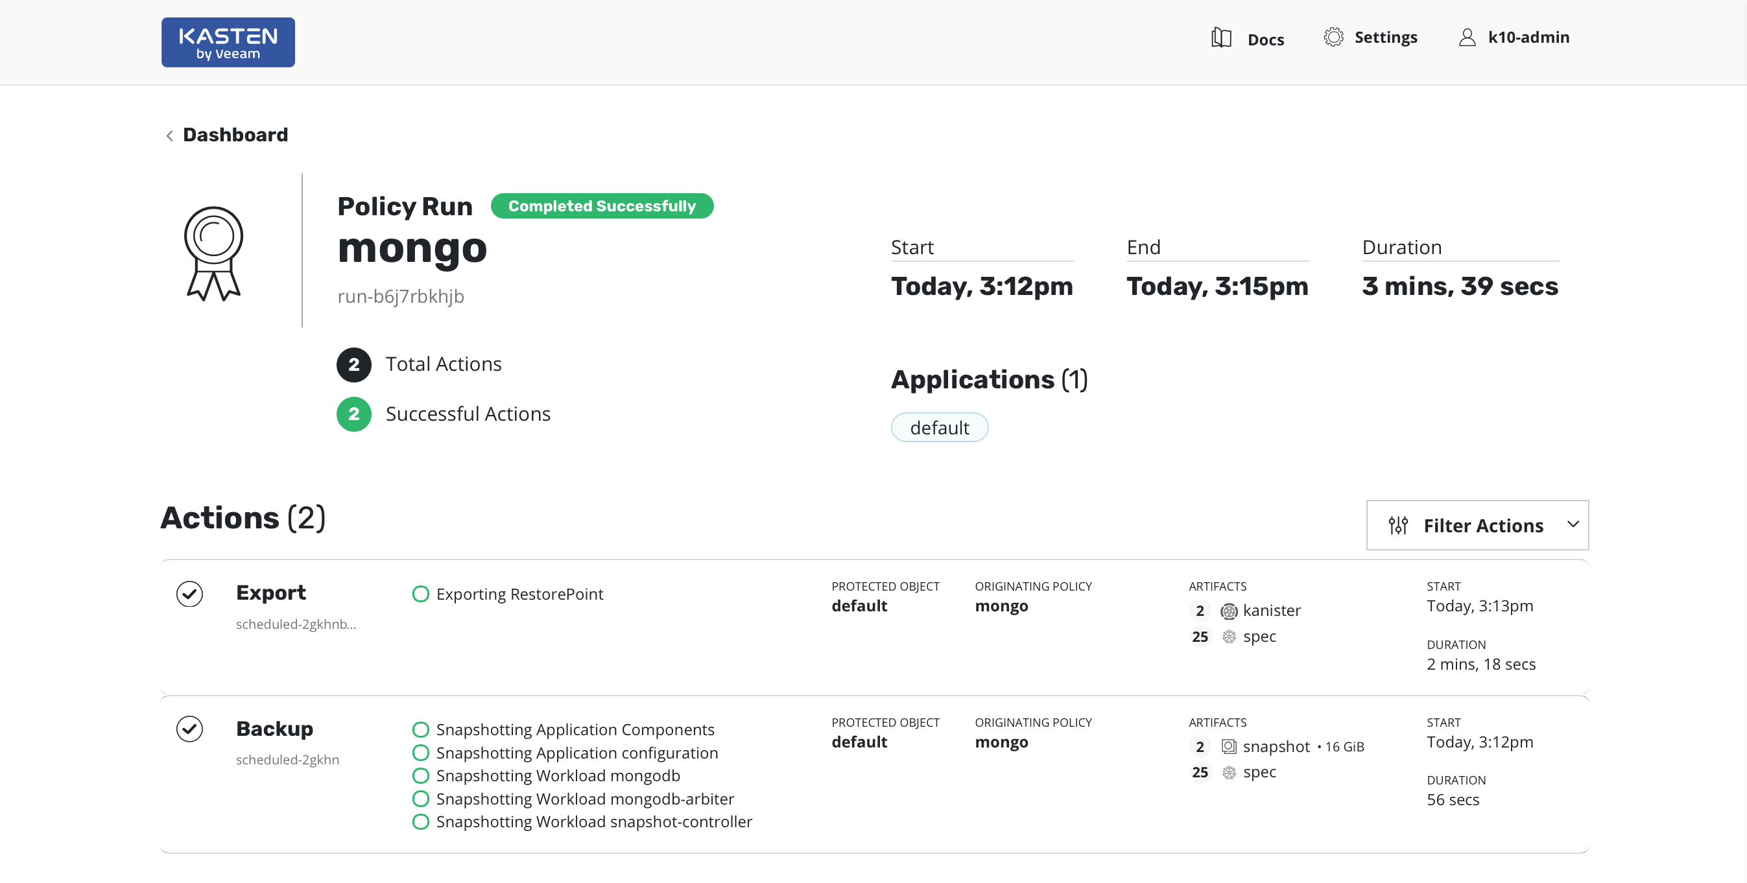This screenshot has width=1747, height=883.
Task: Click the spec icon in Export row
Action: tap(1229, 637)
